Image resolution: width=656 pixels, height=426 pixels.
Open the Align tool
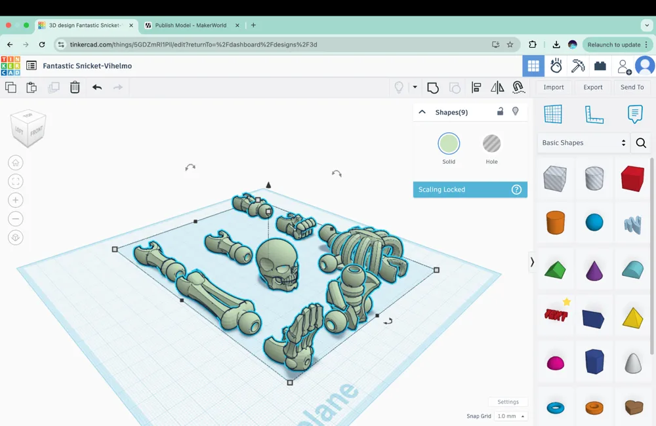point(476,87)
